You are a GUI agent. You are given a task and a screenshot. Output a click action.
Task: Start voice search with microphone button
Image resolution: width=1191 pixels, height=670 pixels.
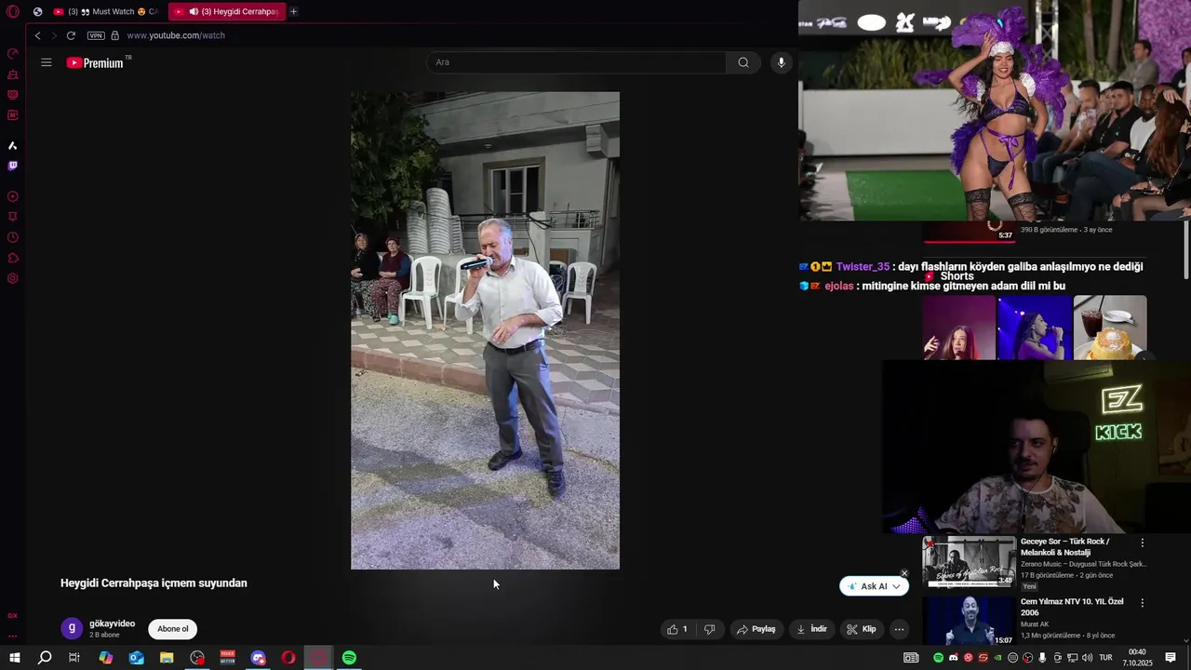(x=781, y=62)
